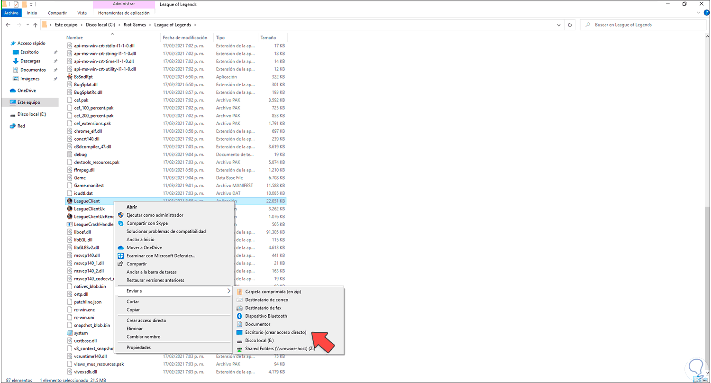Click the envelope icon for Destinatario de correo
Viewport: 711px width, 383px height.
239,300
